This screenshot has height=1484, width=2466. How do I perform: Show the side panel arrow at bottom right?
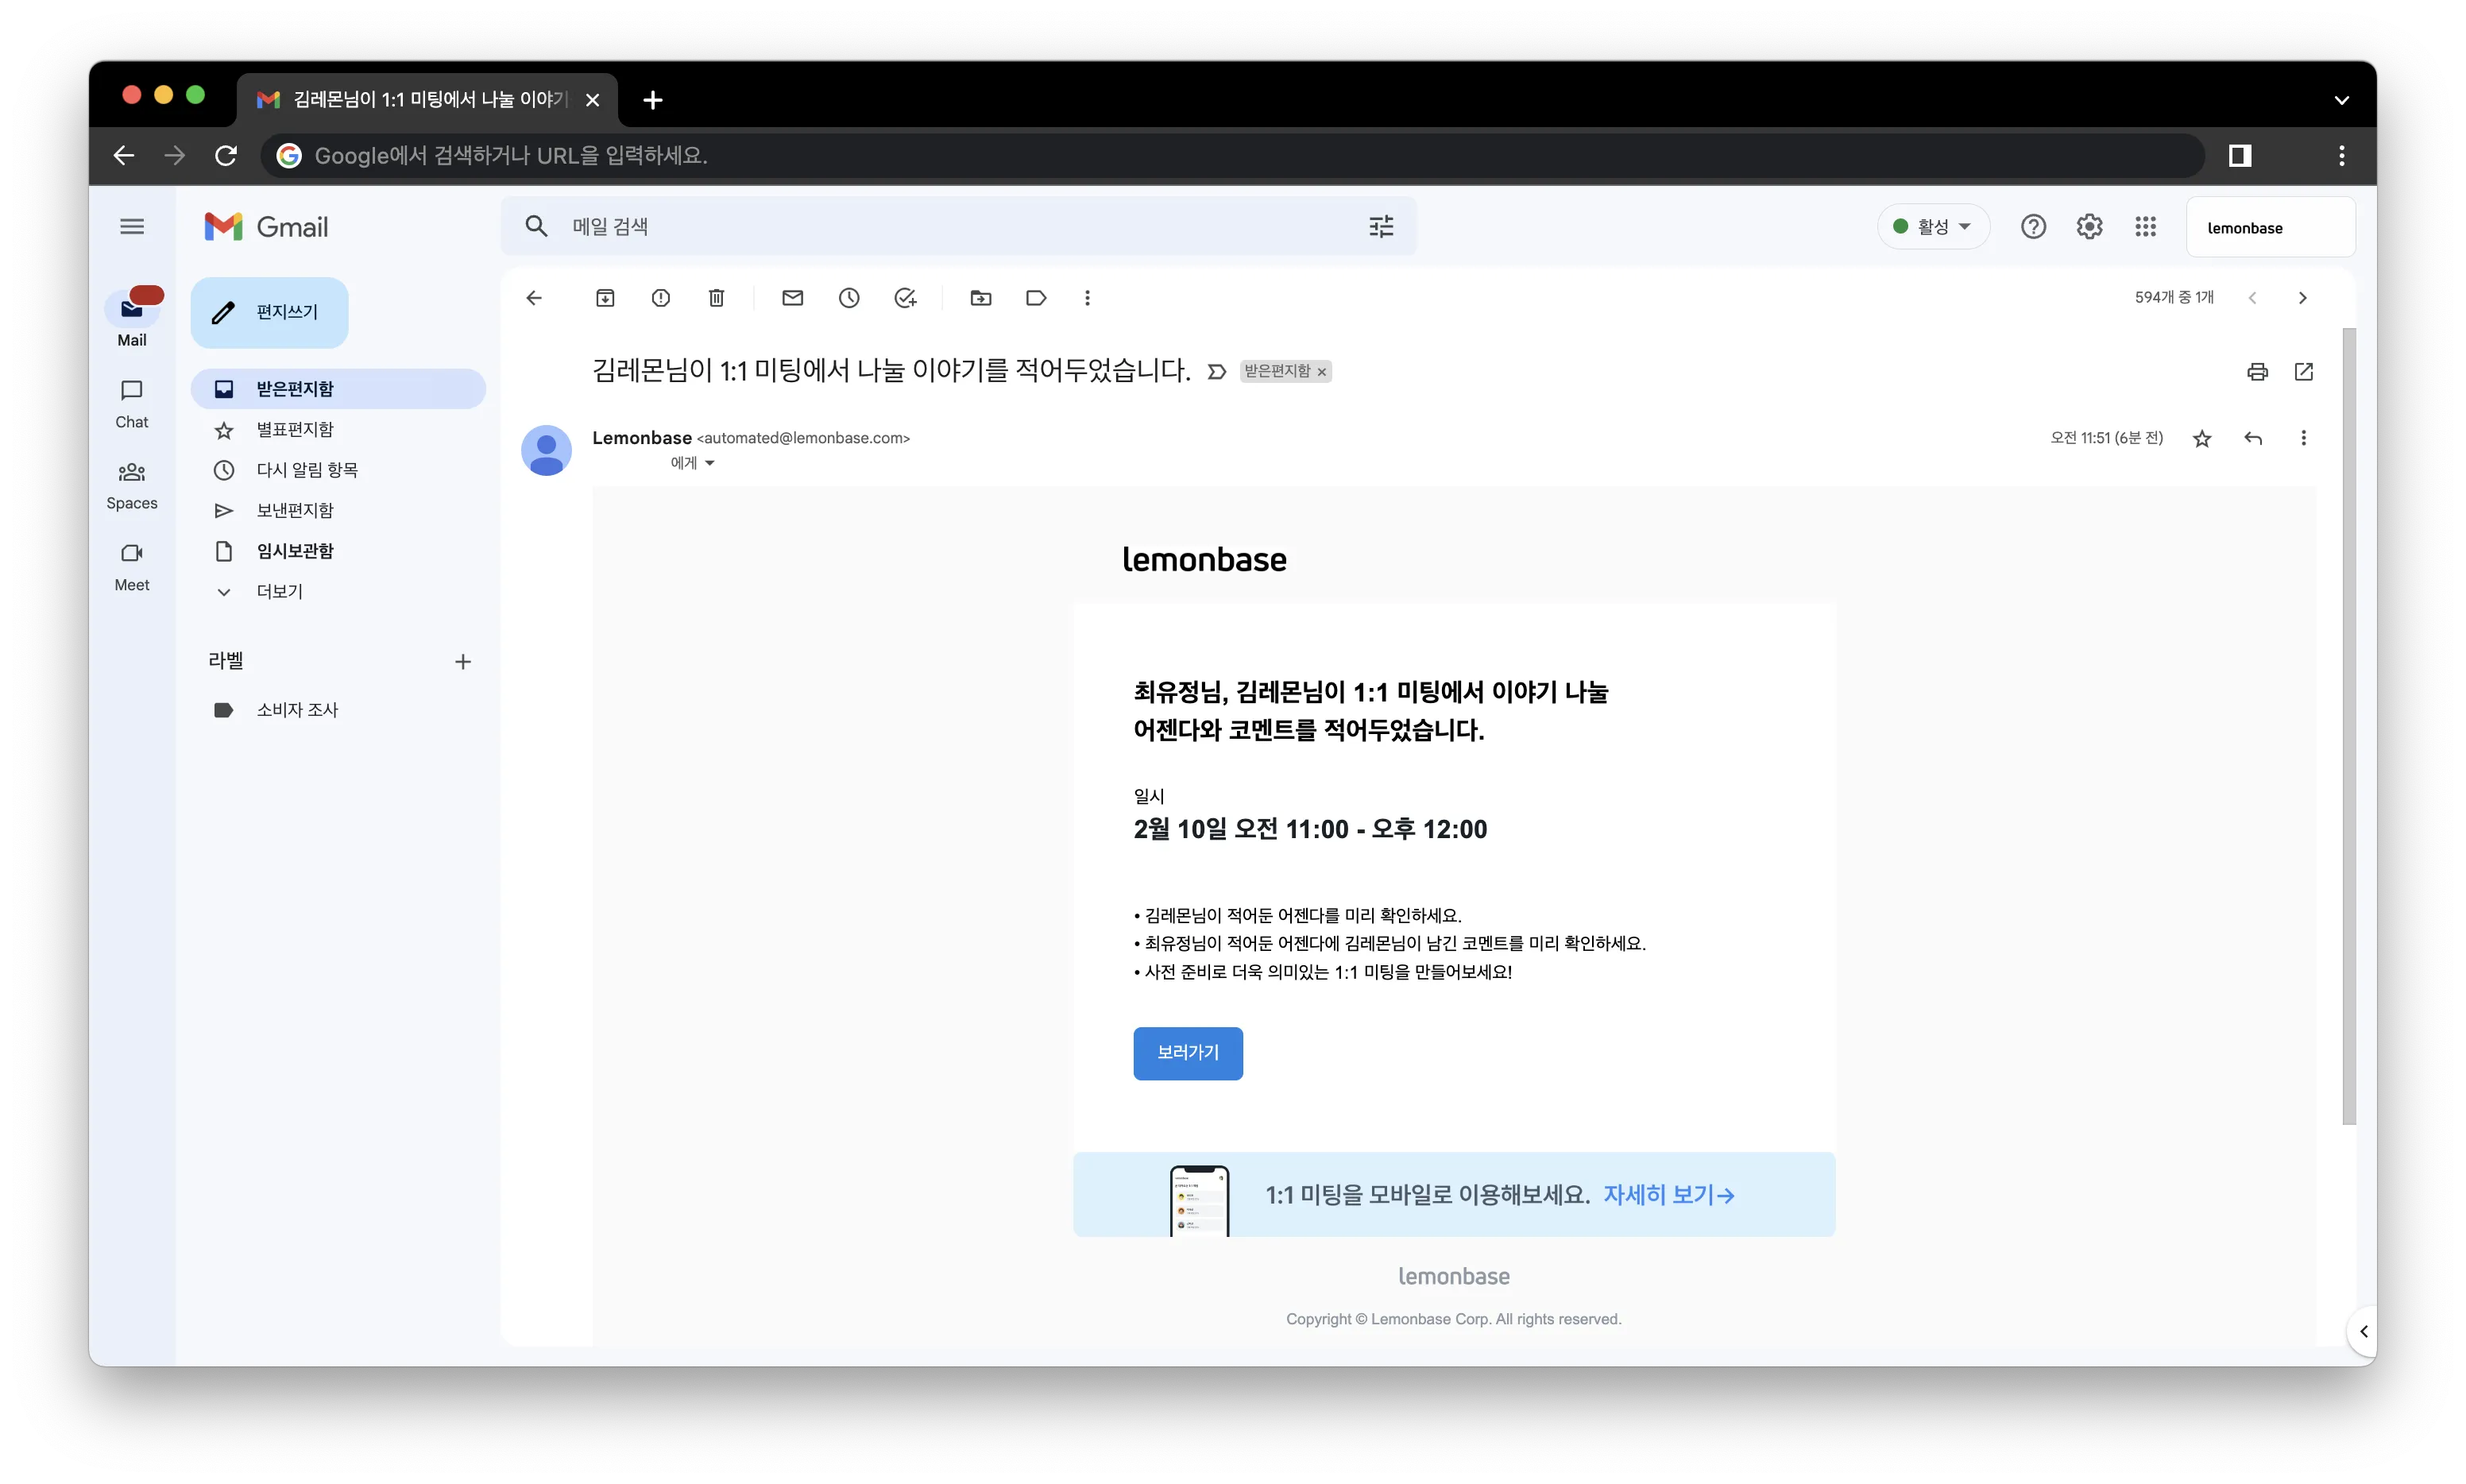2364,1331
